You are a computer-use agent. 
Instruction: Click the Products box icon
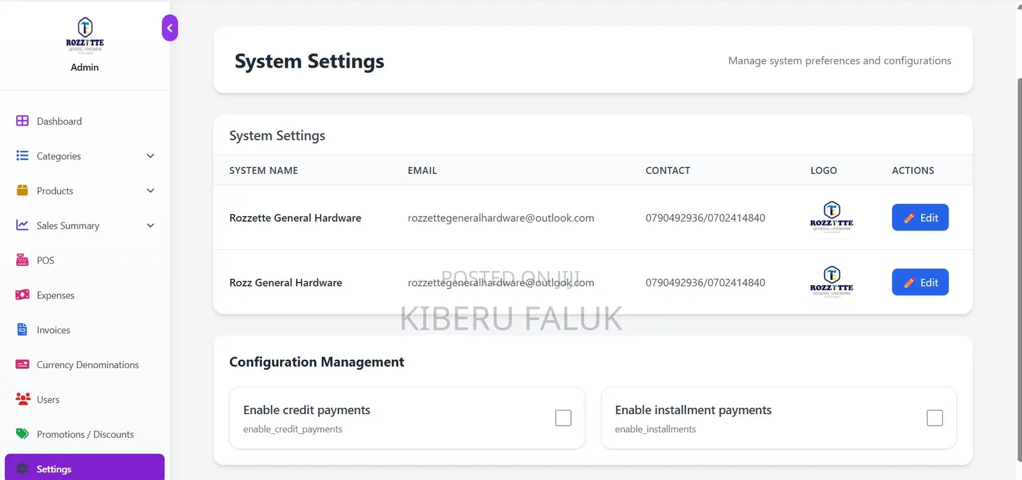(x=22, y=190)
